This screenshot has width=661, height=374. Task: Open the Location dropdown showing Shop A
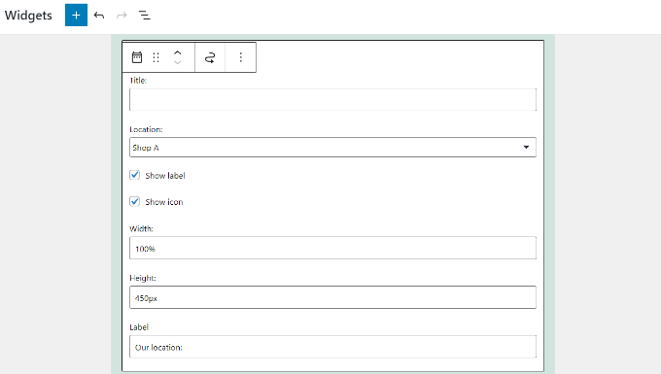pos(332,147)
